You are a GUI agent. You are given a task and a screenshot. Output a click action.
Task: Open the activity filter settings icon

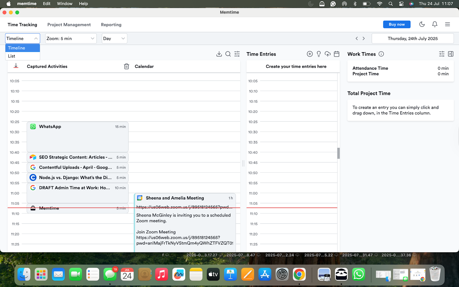(x=237, y=54)
